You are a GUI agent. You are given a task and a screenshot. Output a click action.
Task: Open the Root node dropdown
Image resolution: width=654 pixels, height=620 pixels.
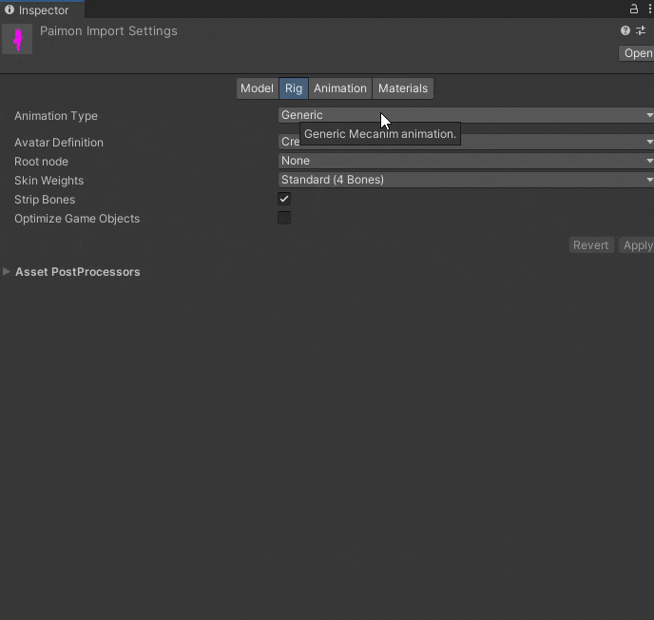pyautogui.click(x=466, y=161)
